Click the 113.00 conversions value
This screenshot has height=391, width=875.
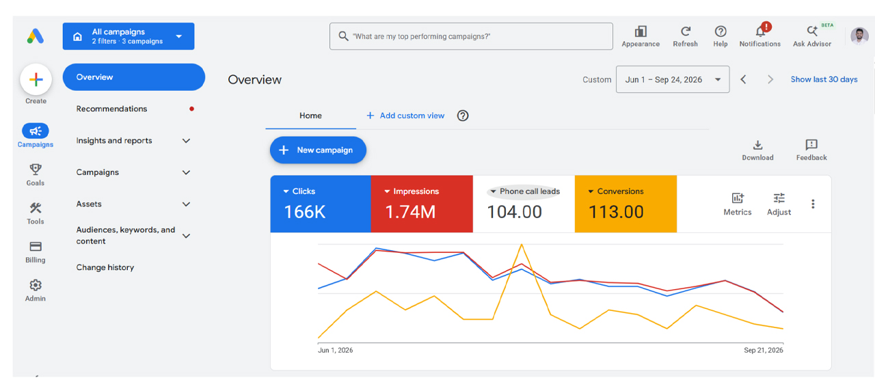tap(616, 212)
